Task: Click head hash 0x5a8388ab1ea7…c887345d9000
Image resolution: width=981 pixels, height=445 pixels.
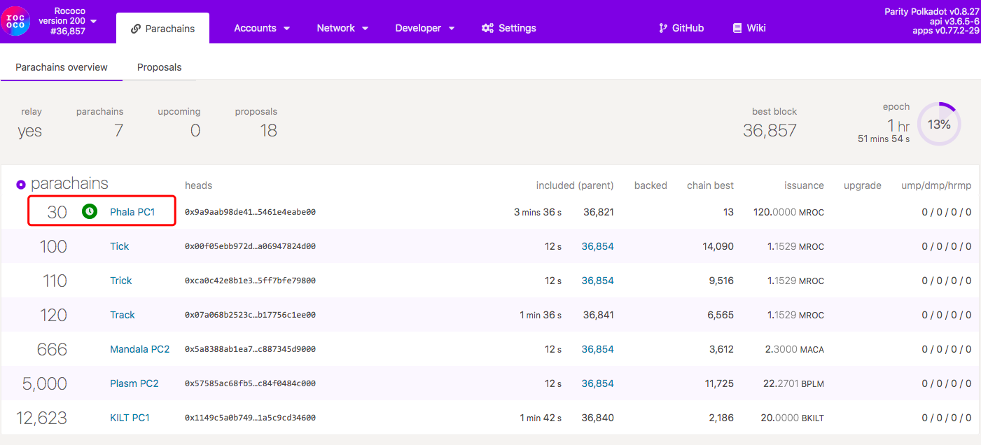Action: [x=250, y=349]
